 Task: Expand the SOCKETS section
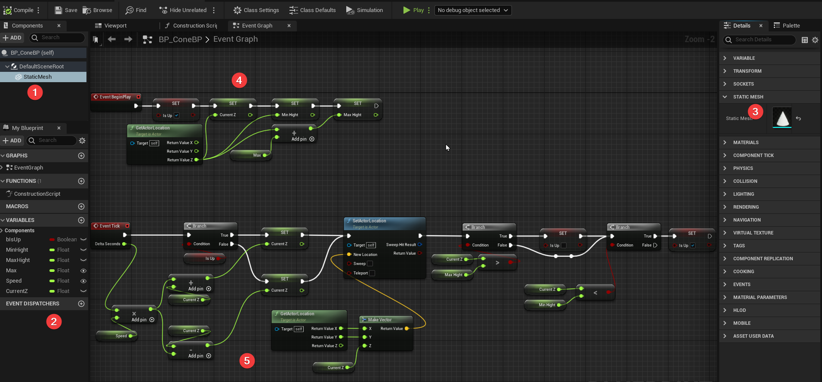[725, 84]
